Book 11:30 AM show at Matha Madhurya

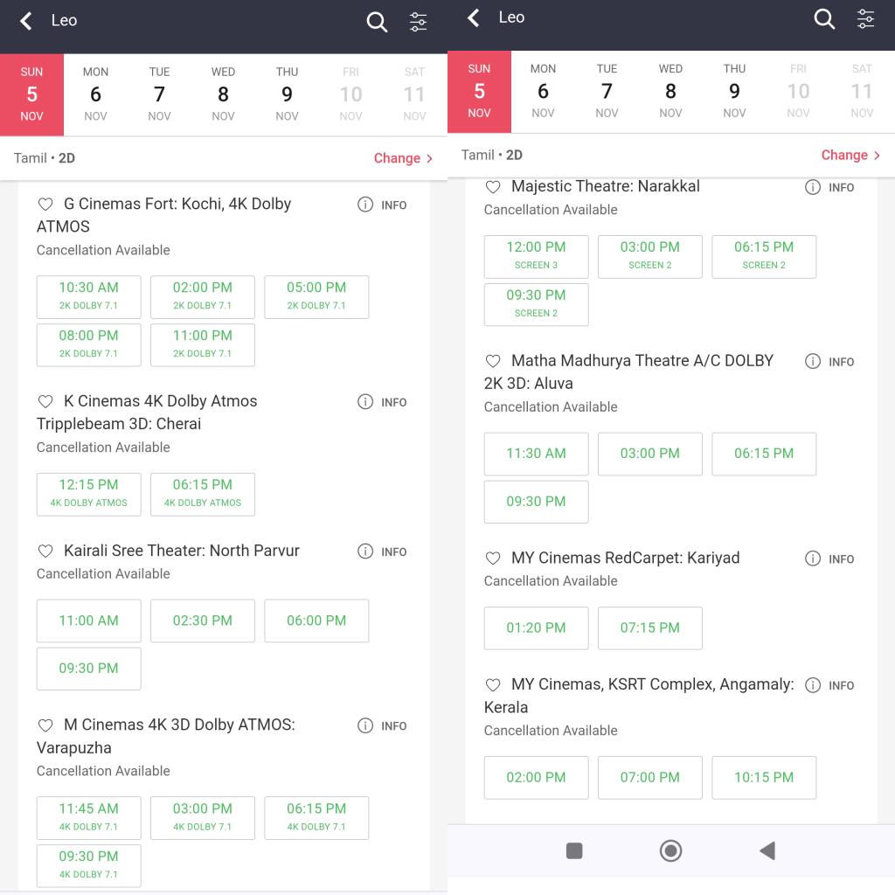(536, 454)
